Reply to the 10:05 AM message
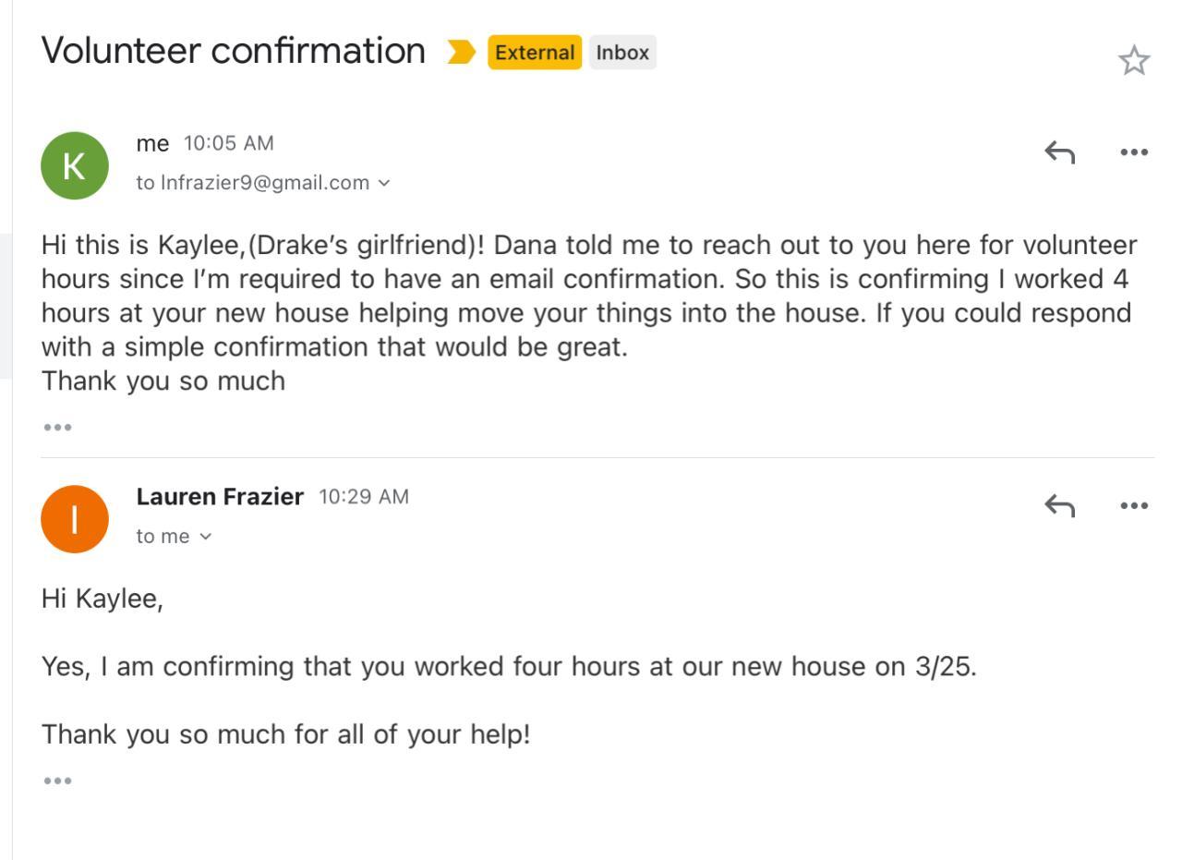This screenshot has height=860, width=1182. [x=1059, y=151]
